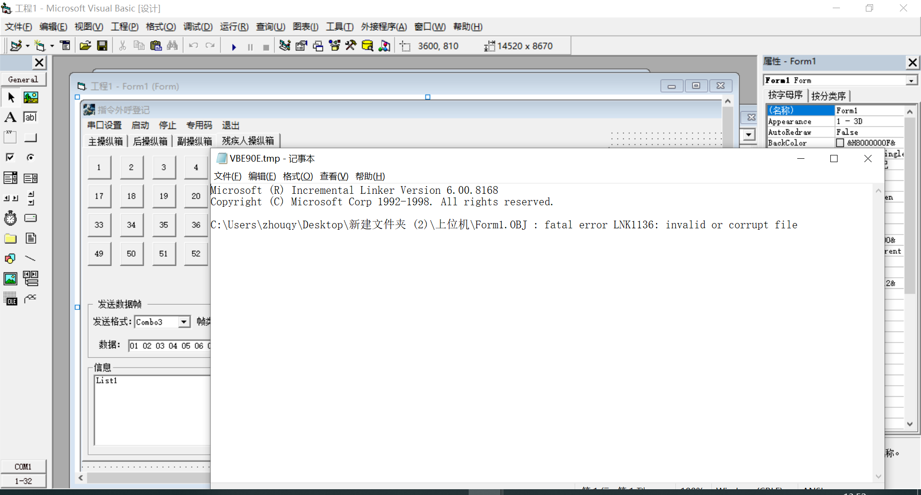Screen dimensions: 921x495
Task: Open the 调试(D) menu
Action: (198, 27)
